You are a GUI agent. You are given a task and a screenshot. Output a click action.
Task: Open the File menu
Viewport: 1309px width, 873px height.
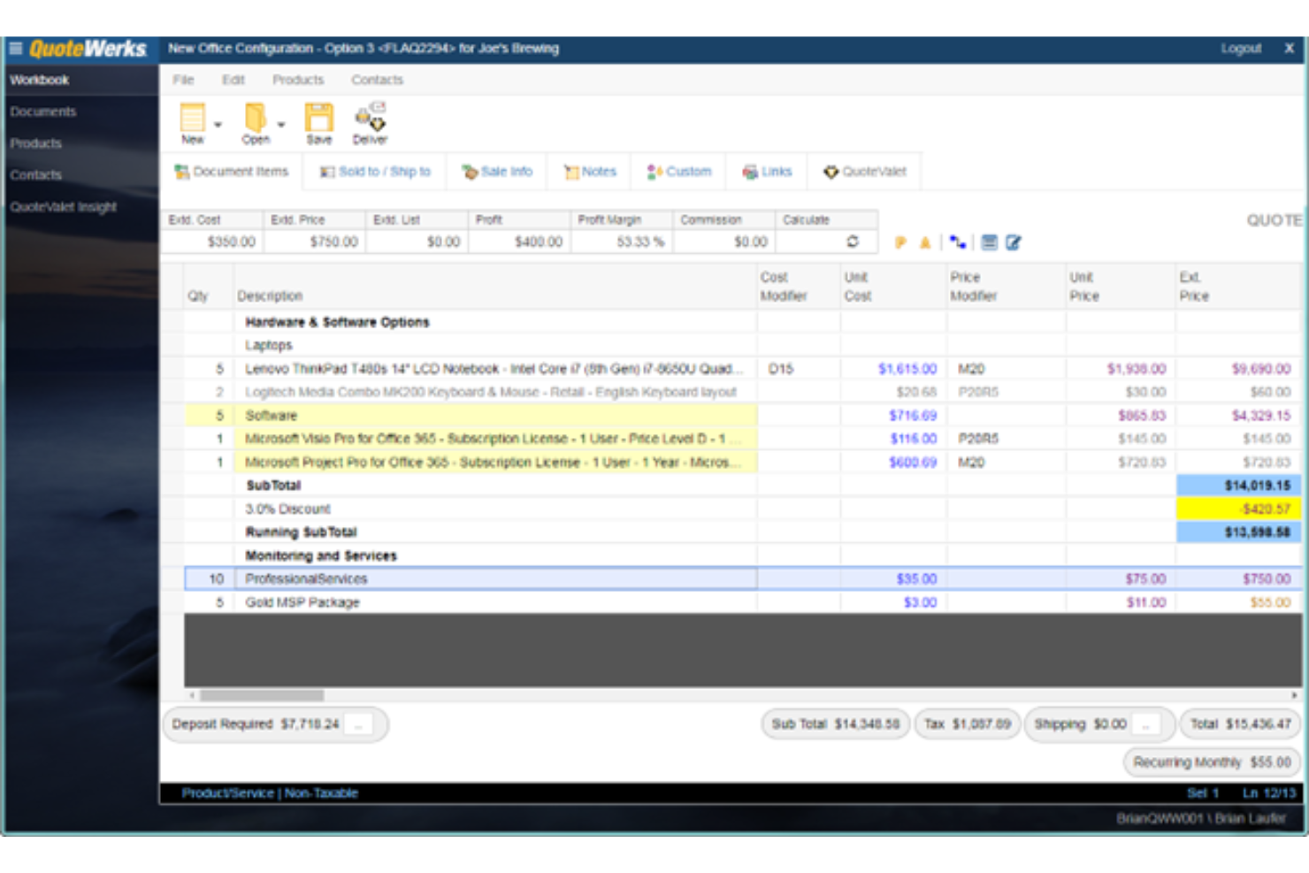click(x=183, y=80)
